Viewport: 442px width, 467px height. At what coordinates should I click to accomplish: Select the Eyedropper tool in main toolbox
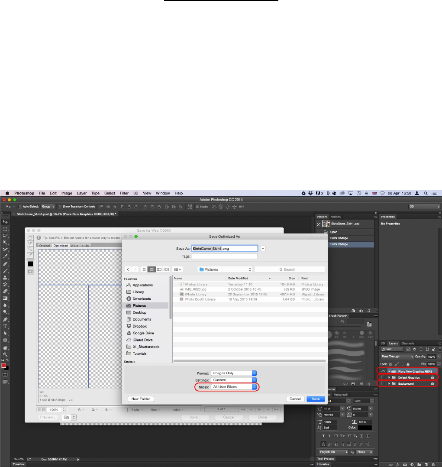point(5,256)
